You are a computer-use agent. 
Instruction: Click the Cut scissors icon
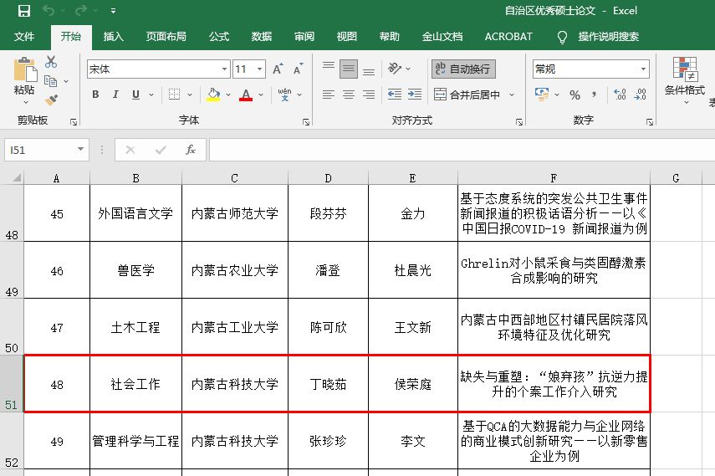(51, 62)
